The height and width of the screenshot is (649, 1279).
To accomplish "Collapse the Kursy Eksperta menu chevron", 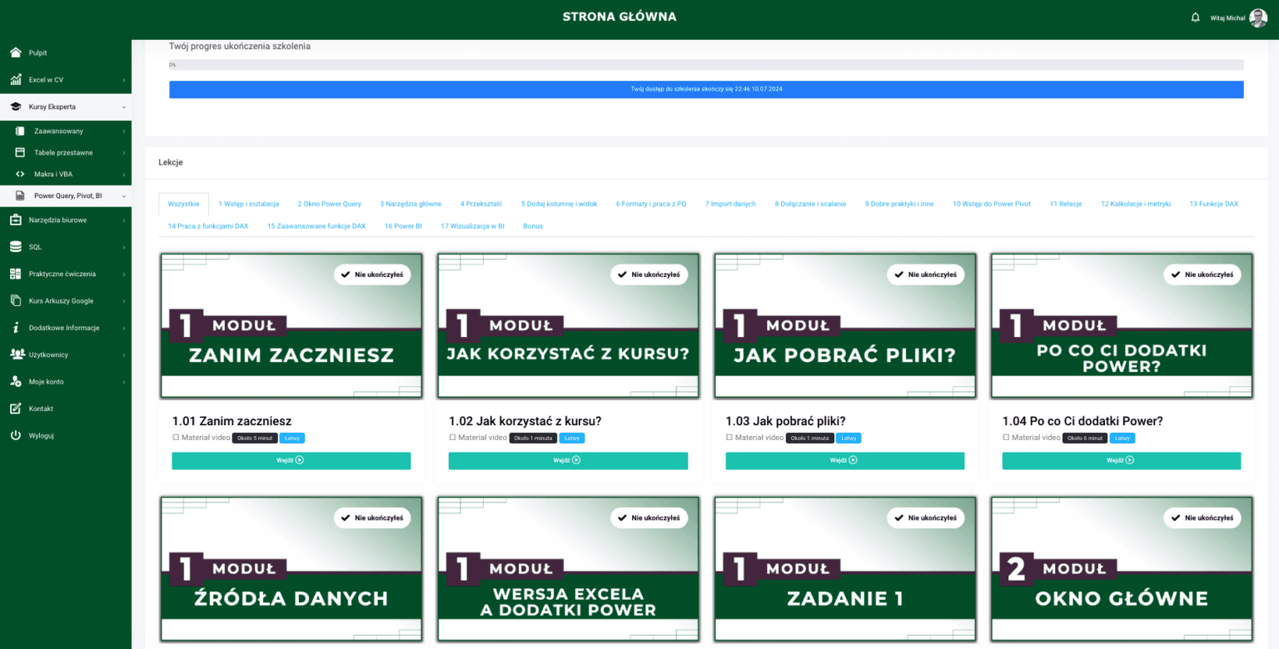I will pyautogui.click(x=123, y=107).
